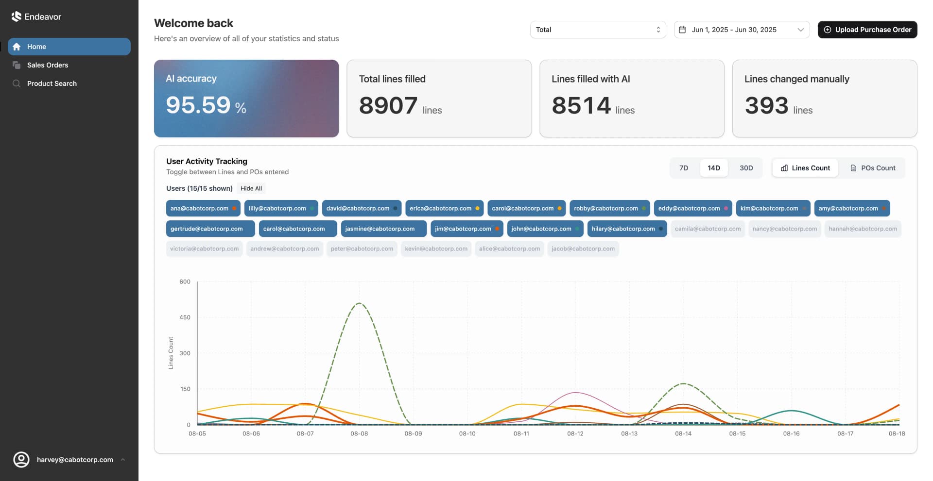Screen dimensions: 933x481
Task: Switch to the 7D activity view
Action: point(684,168)
